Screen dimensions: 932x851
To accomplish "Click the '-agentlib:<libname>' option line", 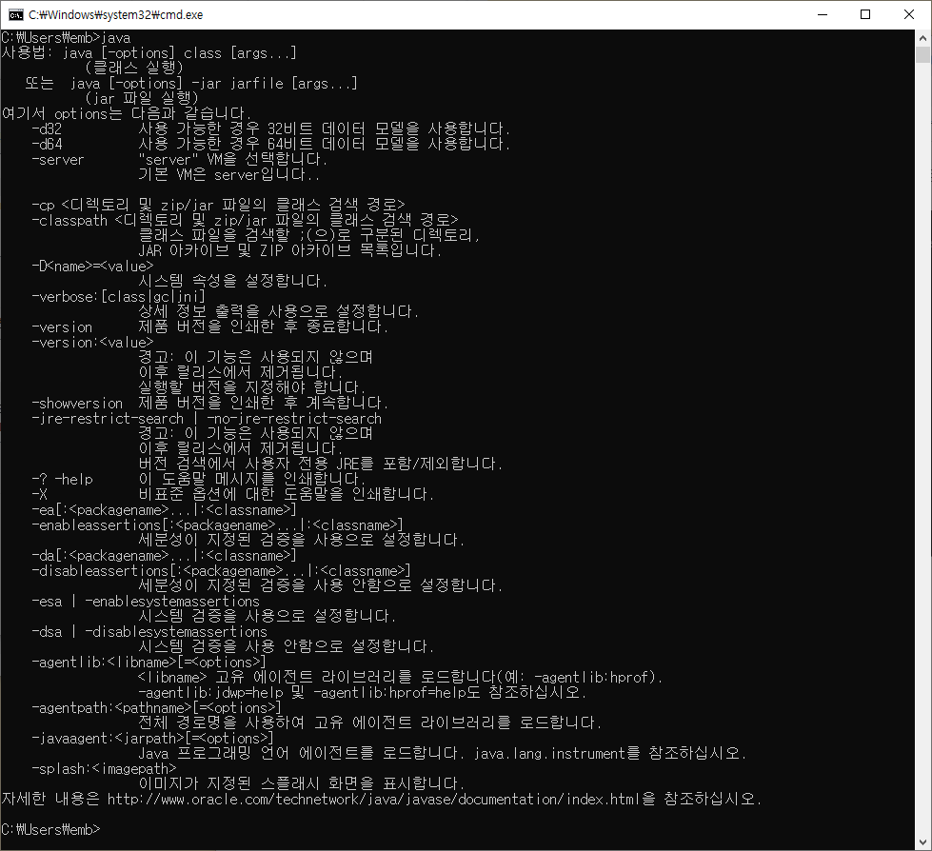I will click(149, 662).
